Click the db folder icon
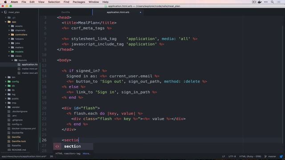The image size is (285, 160). tap(9, 86)
